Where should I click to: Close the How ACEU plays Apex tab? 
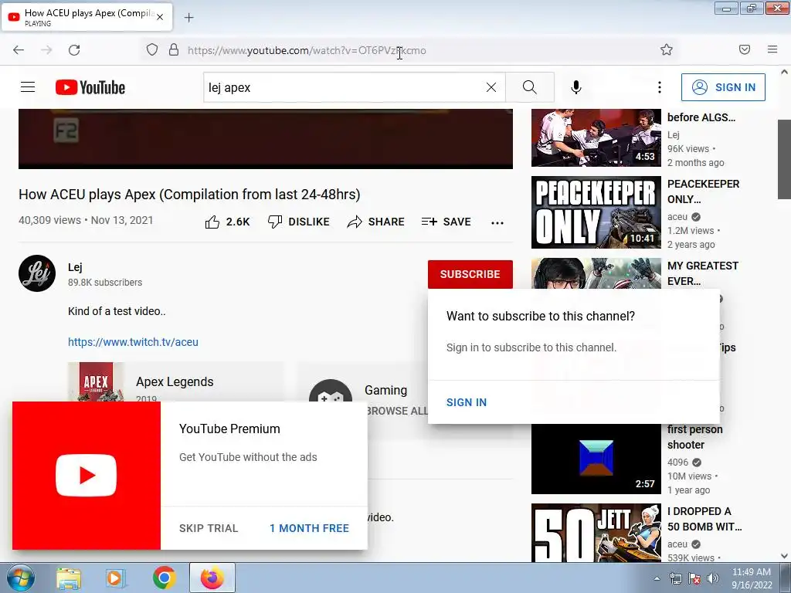[160, 17]
